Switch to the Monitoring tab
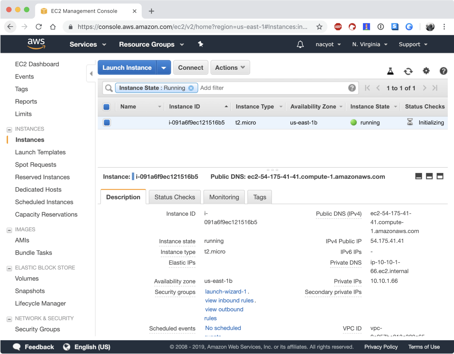The width and height of the screenshot is (454, 354). [224, 197]
